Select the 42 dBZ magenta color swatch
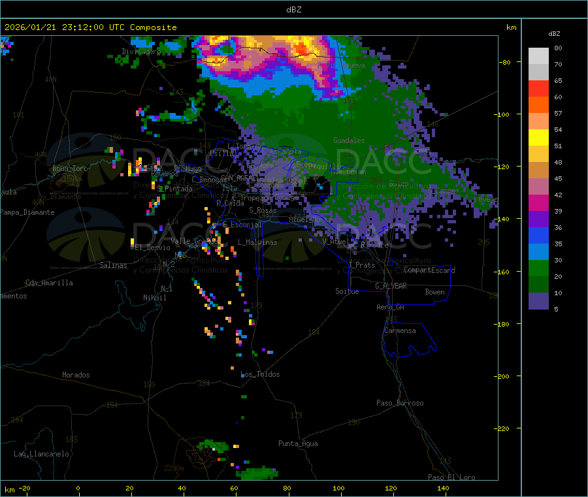588x497 pixels. tap(538, 187)
